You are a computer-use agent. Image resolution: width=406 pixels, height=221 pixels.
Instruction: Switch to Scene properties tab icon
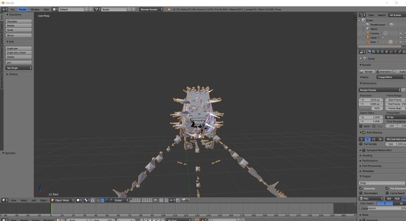(x=378, y=52)
